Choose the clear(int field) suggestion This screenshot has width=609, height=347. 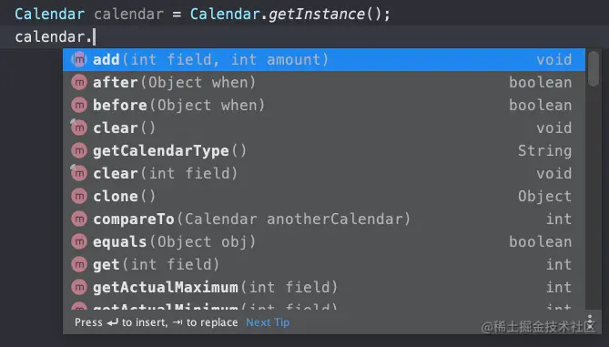[324, 173]
